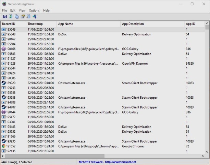Select record 195472
This screenshot has height=165, width=210.
coord(103,117)
